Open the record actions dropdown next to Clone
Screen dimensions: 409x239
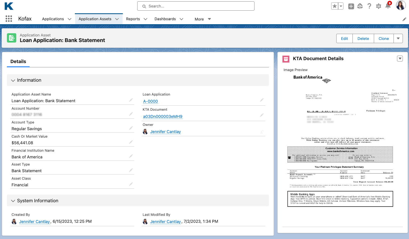coord(398,39)
